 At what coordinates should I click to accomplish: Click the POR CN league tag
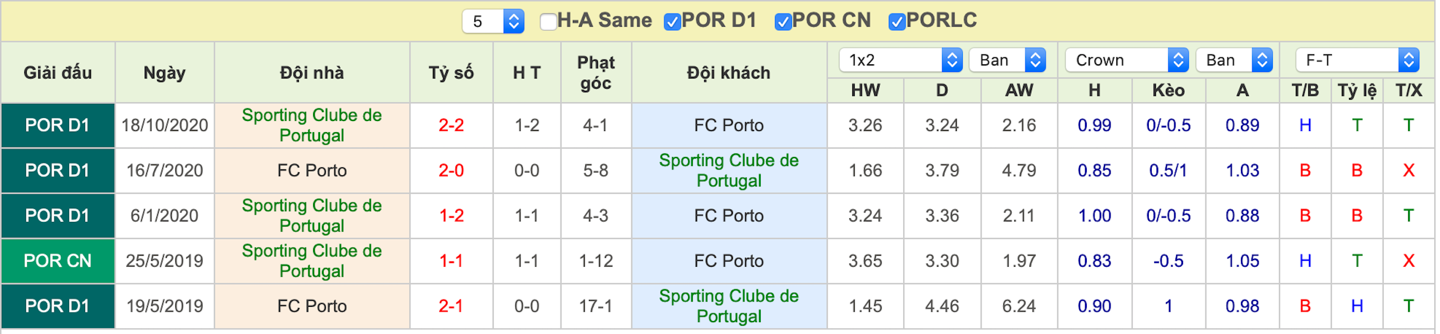pyautogui.click(x=58, y=261)
